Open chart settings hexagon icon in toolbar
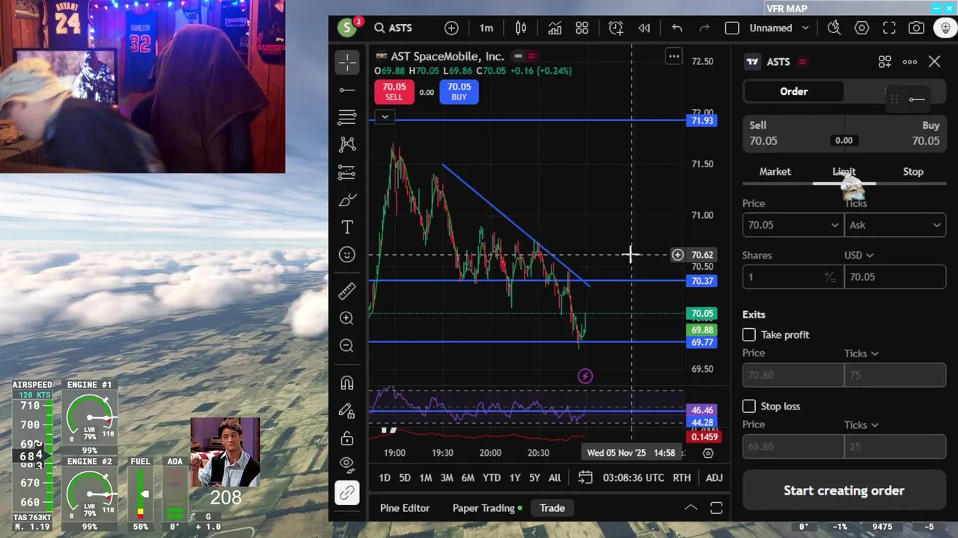Image resolution: width=958 pixels, height=538 pixels. [861, 28]
